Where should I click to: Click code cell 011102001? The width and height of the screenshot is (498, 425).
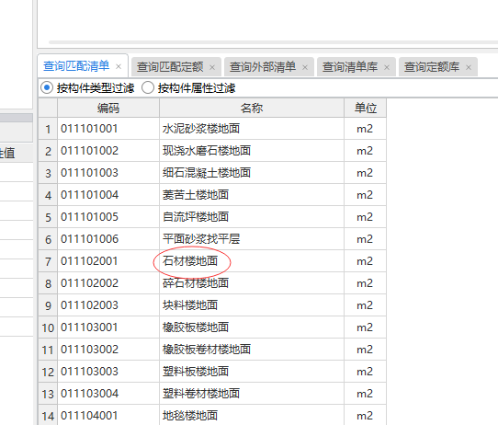pyautogui.click(x=108, y=261)
